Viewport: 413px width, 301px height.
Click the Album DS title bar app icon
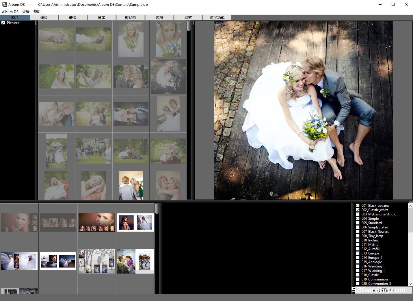(x=4, y=4)
